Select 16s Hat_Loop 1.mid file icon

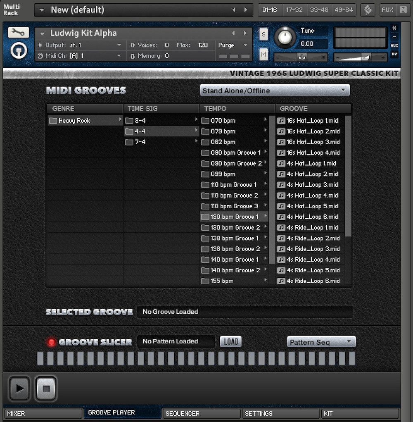pos(281,121)
